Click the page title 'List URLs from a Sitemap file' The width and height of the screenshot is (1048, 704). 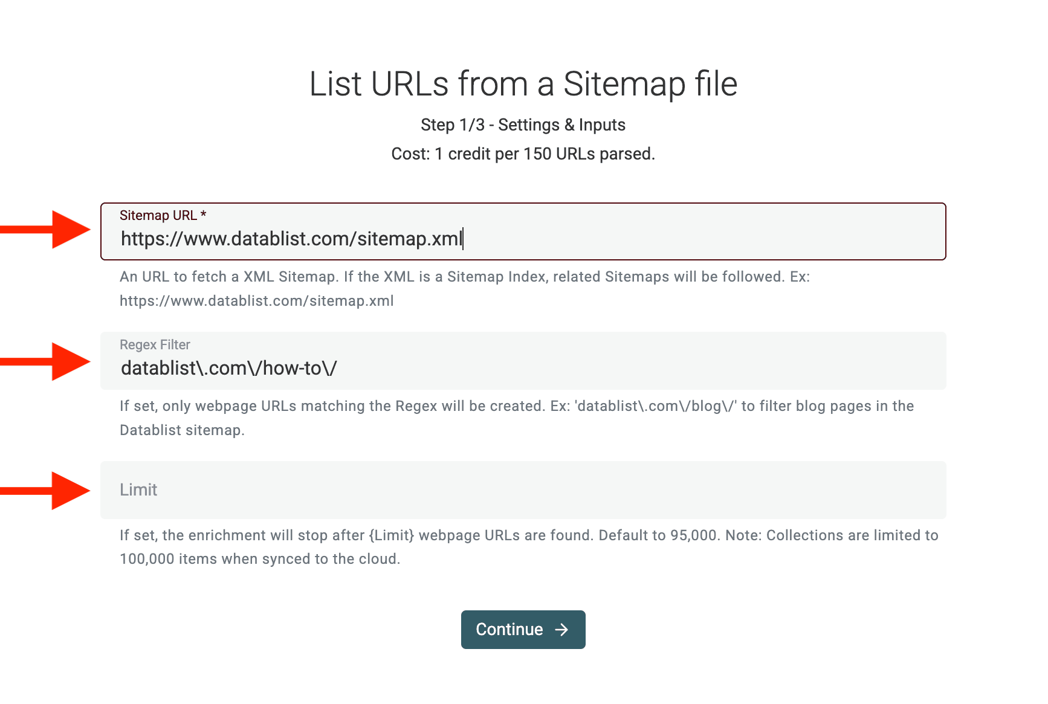(523, 83)
